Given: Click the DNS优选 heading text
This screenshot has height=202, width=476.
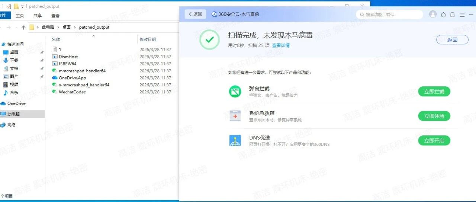Looking at the screenshot, I should click(260, 138).
